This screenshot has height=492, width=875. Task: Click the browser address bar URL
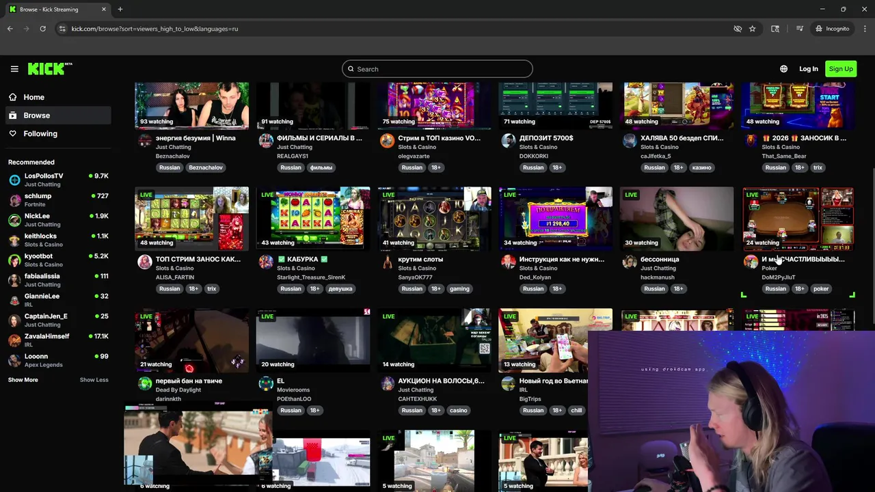[x=155, y=29]
